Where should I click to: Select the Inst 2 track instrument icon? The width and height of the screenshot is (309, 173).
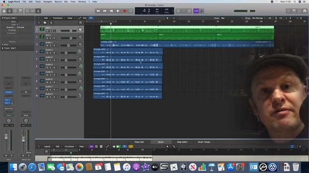coord(42,37)
